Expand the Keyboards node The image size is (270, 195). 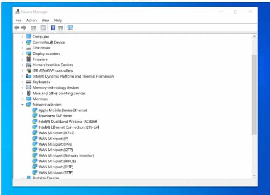22,82
